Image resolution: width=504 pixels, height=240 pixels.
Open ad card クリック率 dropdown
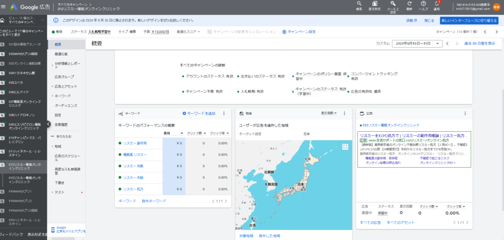[456, 206]
